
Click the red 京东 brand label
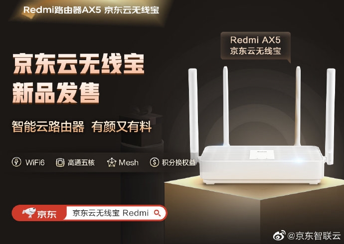(x=47, y=214)
